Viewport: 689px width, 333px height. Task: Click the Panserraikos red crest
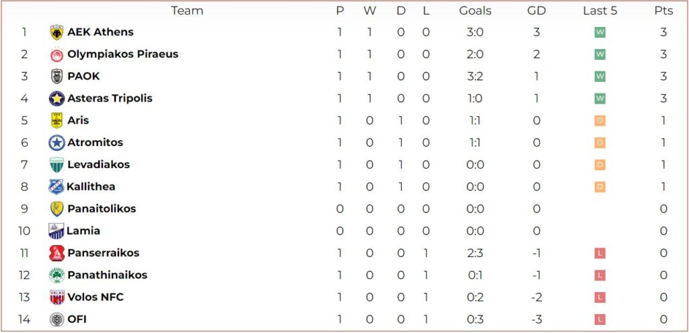57,253
